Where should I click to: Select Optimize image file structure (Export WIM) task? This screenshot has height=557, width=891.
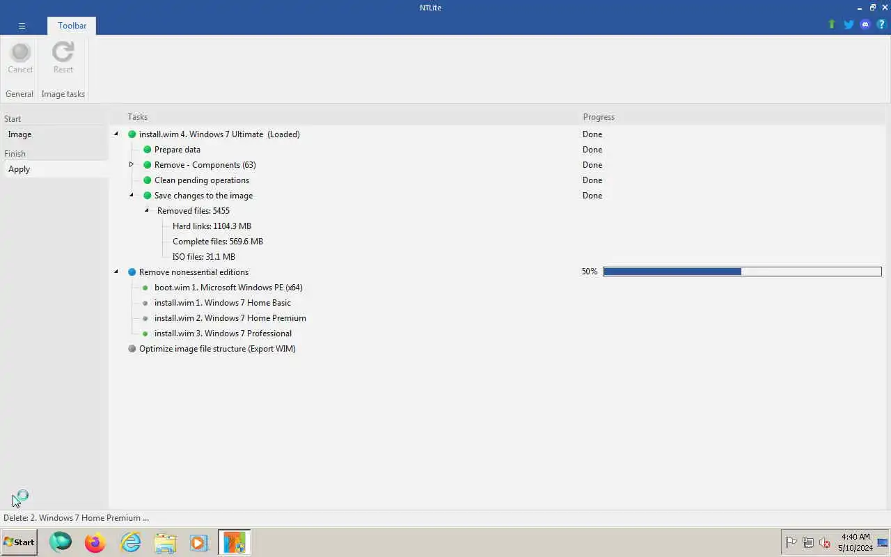click(x=217, y=349)
